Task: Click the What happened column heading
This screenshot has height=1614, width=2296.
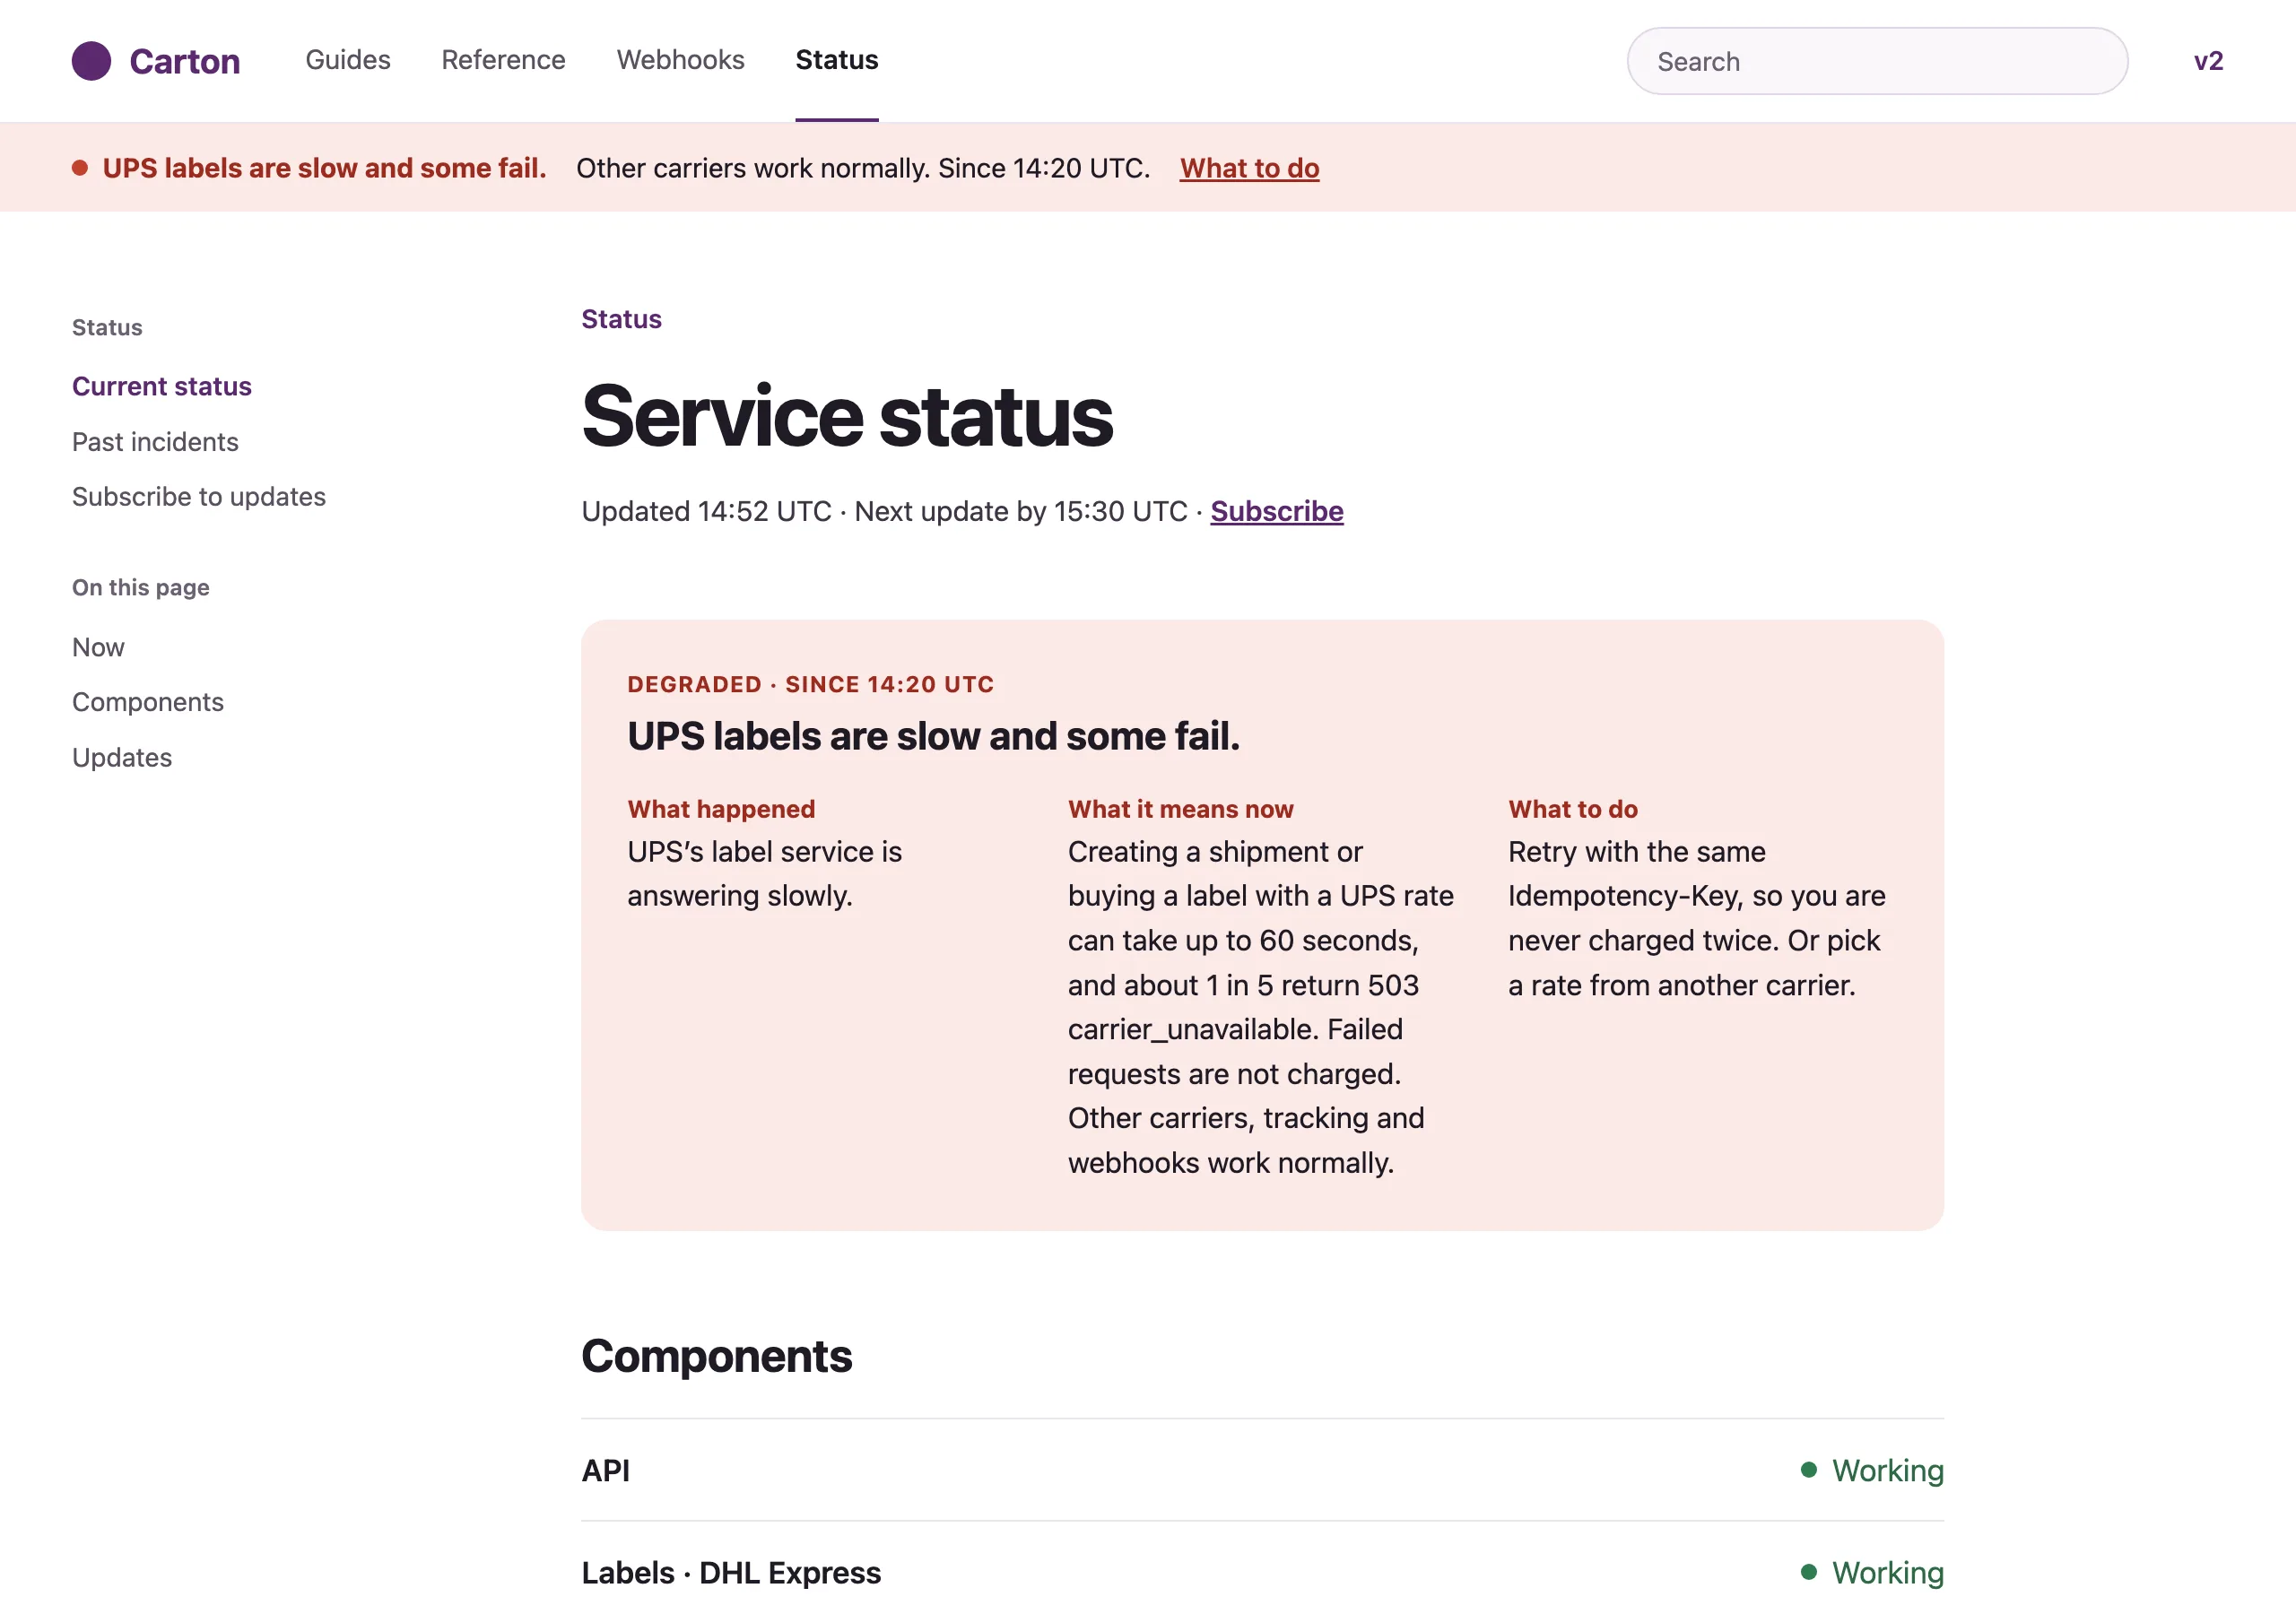Action: [721, 809]
